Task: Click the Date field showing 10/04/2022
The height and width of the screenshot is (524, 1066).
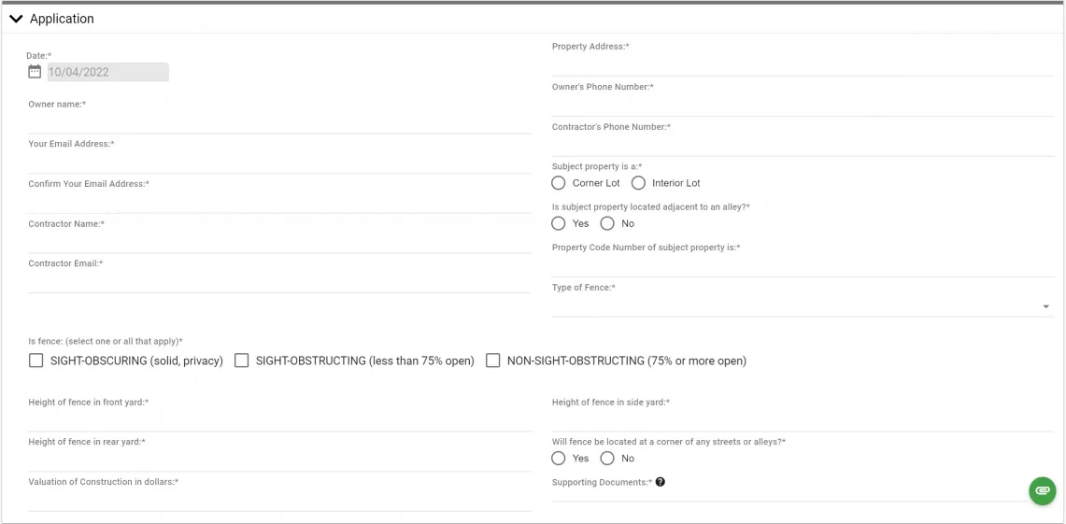Action: pyautogui.click(x=107, y=72)
